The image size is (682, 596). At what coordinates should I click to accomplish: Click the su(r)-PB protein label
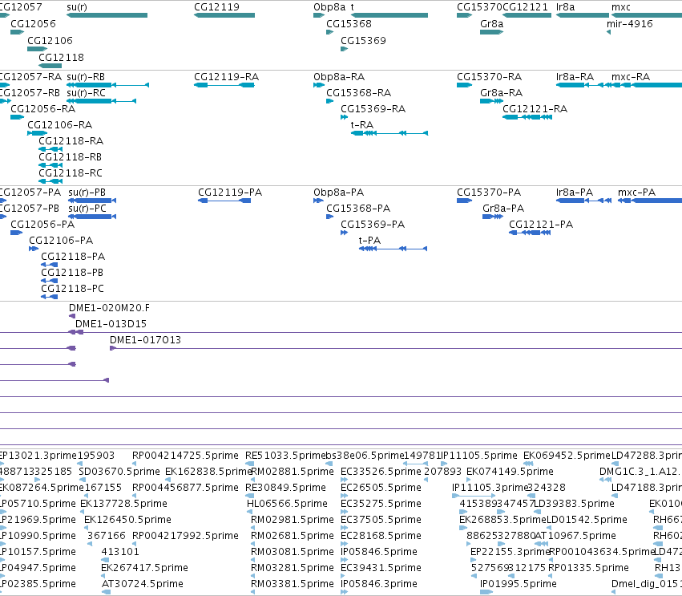(x=87, y=193)
